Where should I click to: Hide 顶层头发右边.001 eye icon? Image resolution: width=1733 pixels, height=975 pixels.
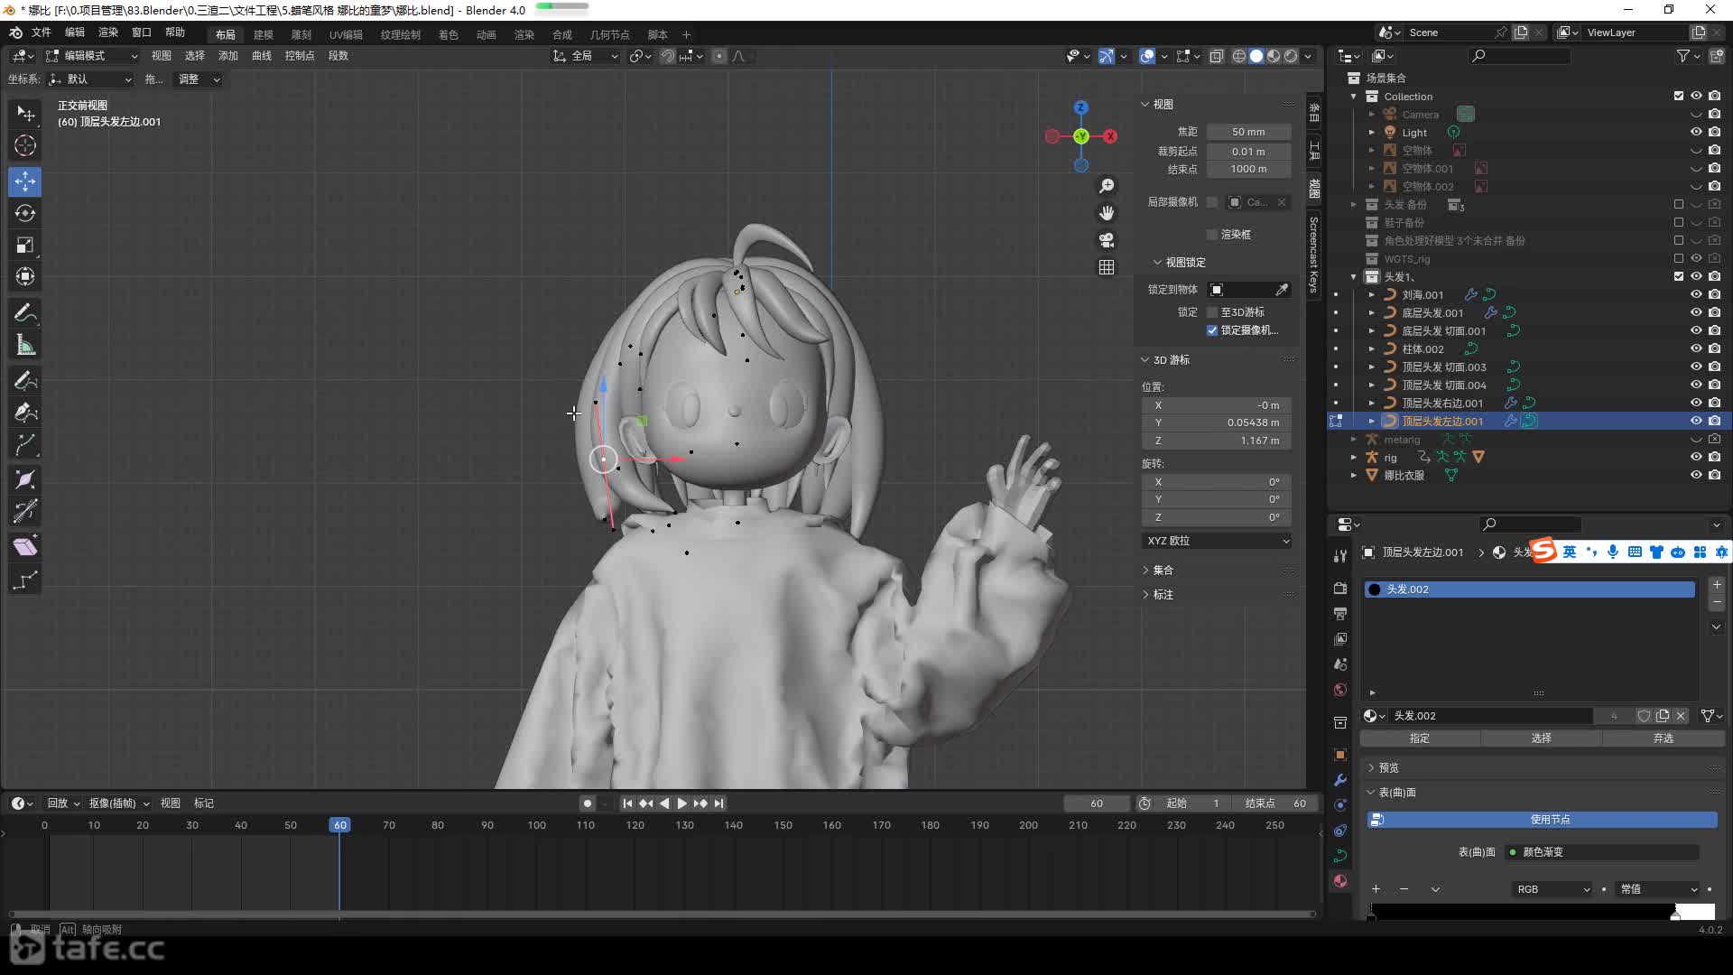point(1696,403)
